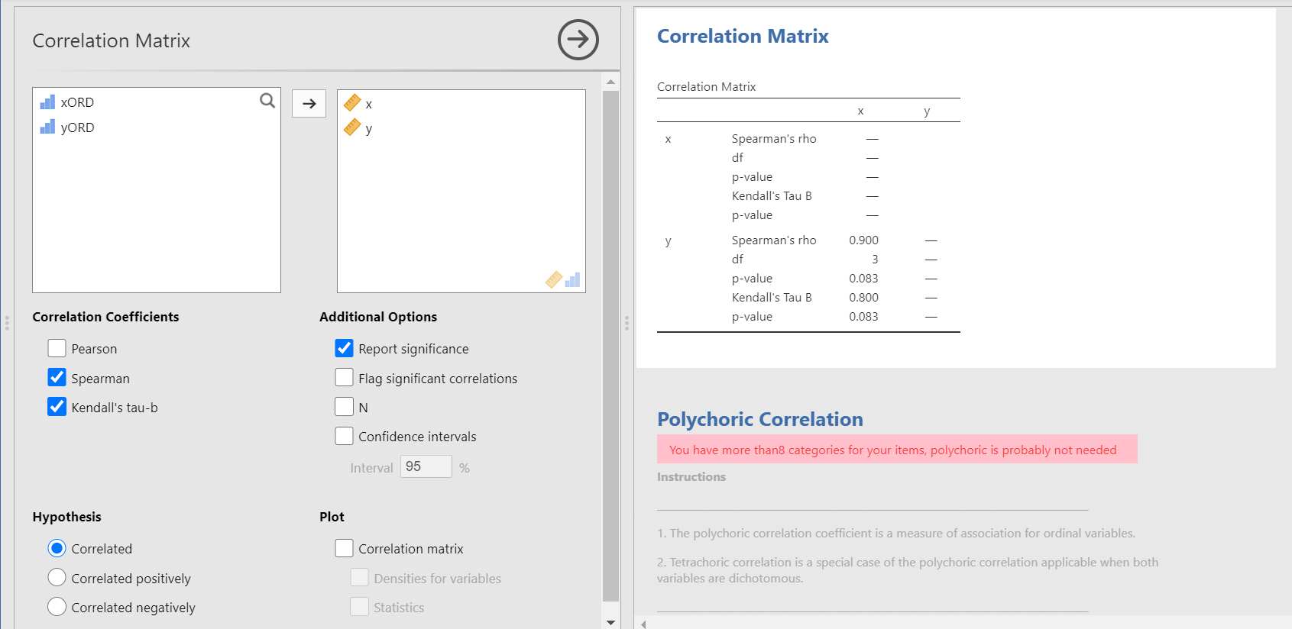Enable the Pearson checkbox
This screenshot has height=629, width=1292.
57,349
